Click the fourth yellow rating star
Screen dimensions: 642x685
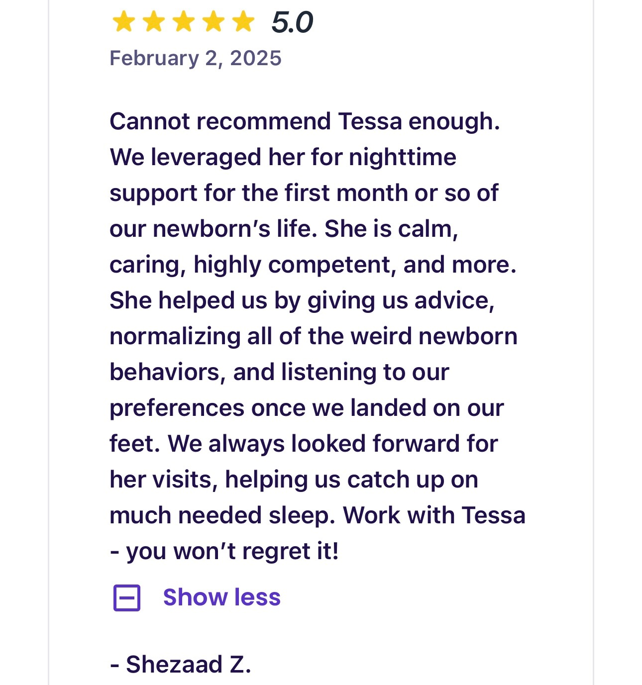point(214,22)
